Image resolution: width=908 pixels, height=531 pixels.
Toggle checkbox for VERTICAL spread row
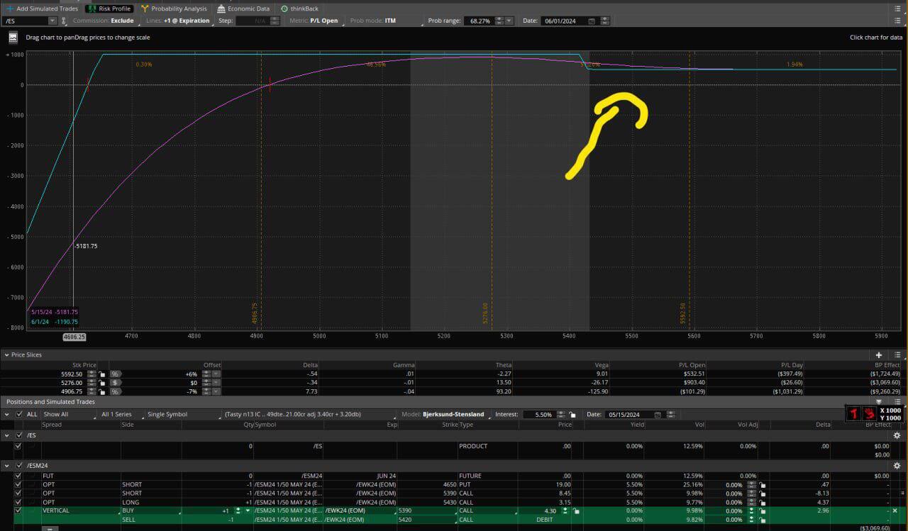point(18,510)
